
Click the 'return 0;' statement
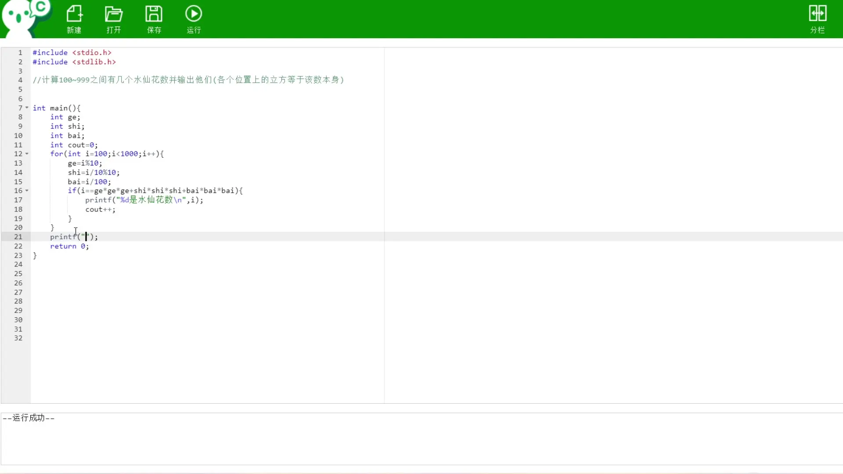click(69, 246)
